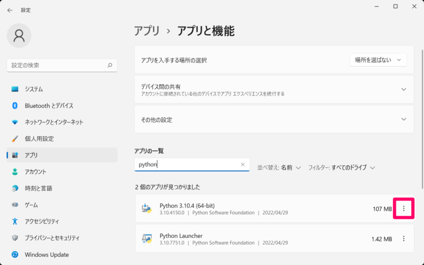Click the user profile avatar icon
The image size is (424, 265).
(x=19, y=36)
